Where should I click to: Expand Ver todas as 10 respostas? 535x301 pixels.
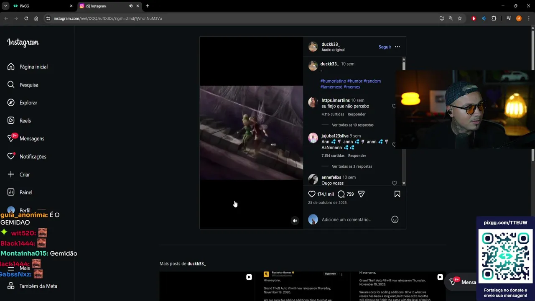click(353, 125)
